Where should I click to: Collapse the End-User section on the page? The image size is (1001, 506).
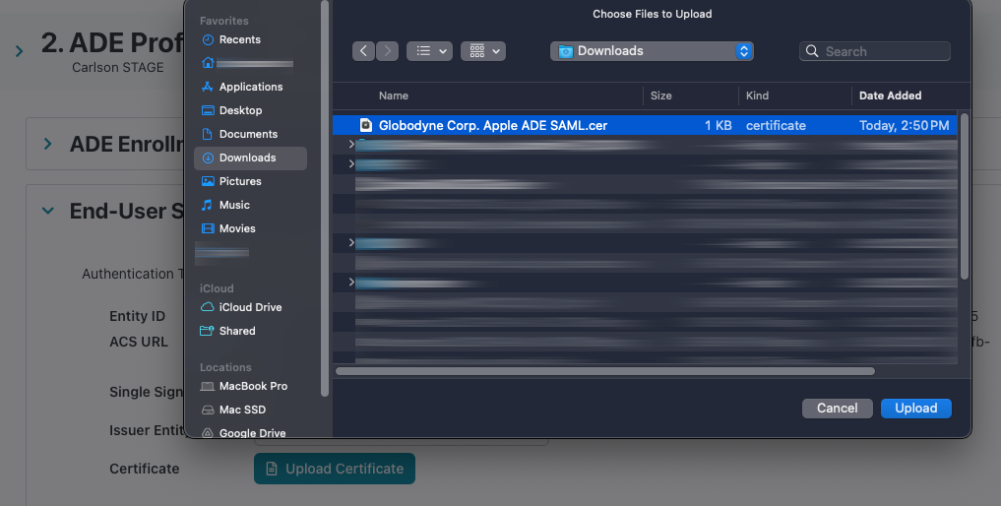click(x=48, y=211)
